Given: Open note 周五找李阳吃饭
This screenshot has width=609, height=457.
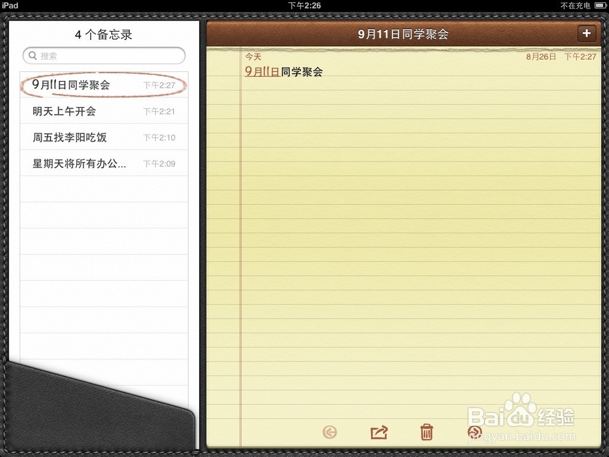Looking at the screenshot, I should (x=104, y=137).
